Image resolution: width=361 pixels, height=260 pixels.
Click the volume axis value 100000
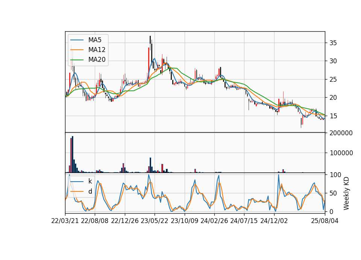341,153
